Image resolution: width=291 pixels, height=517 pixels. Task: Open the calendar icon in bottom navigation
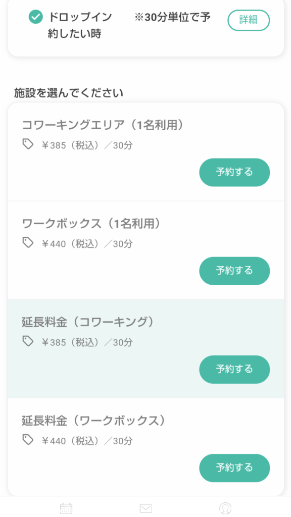[x=66, y=508]
